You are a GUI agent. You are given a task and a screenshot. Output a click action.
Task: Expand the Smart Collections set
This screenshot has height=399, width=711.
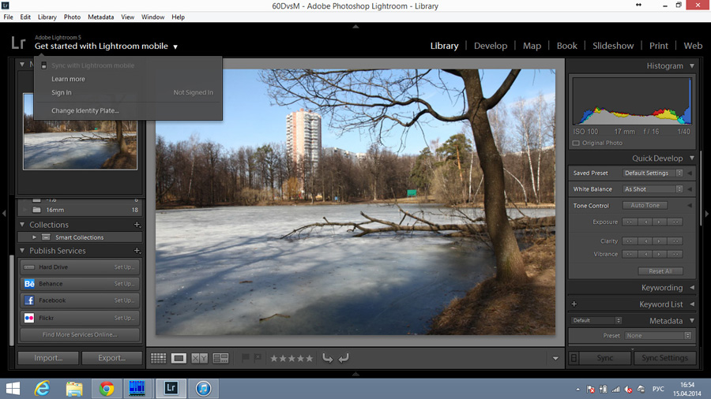[34, 237]
